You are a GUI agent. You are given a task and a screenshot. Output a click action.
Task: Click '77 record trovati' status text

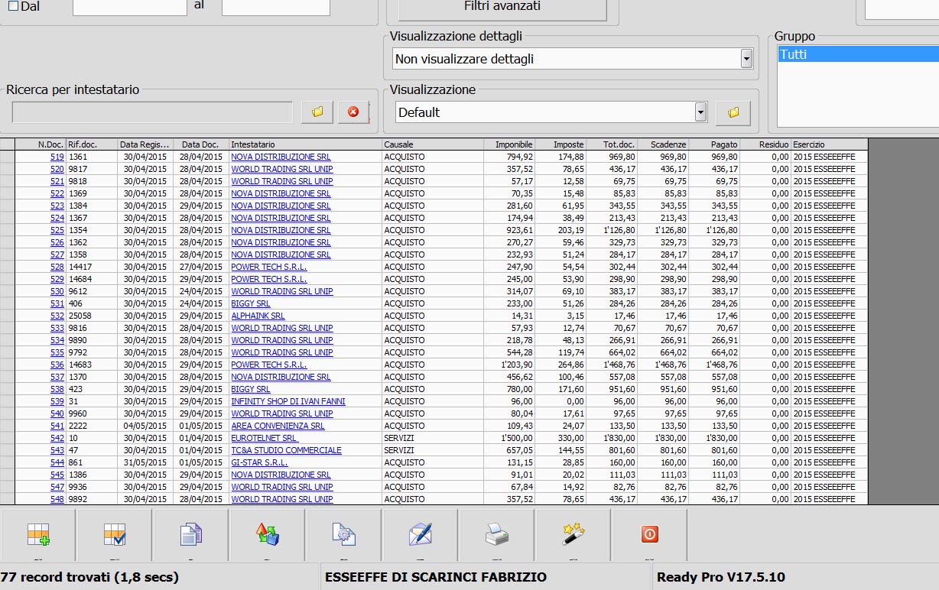coord(89,577)
